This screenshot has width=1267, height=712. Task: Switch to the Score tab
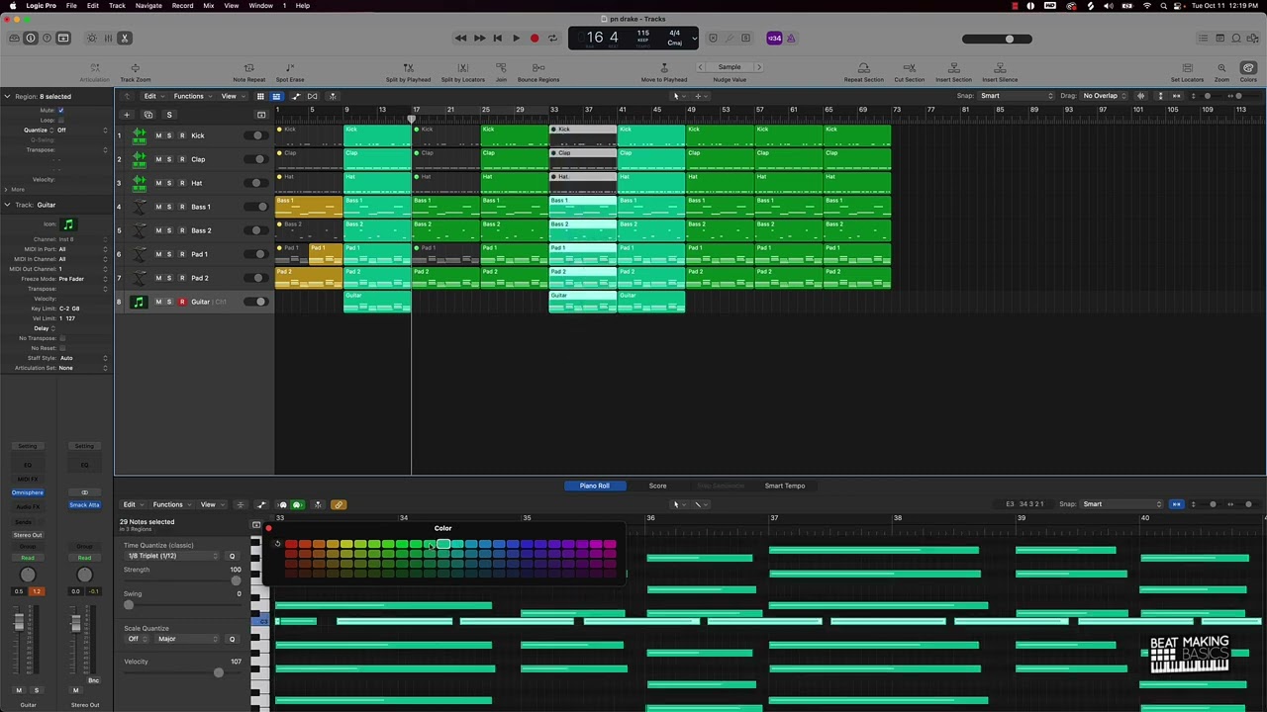[657, 486]
